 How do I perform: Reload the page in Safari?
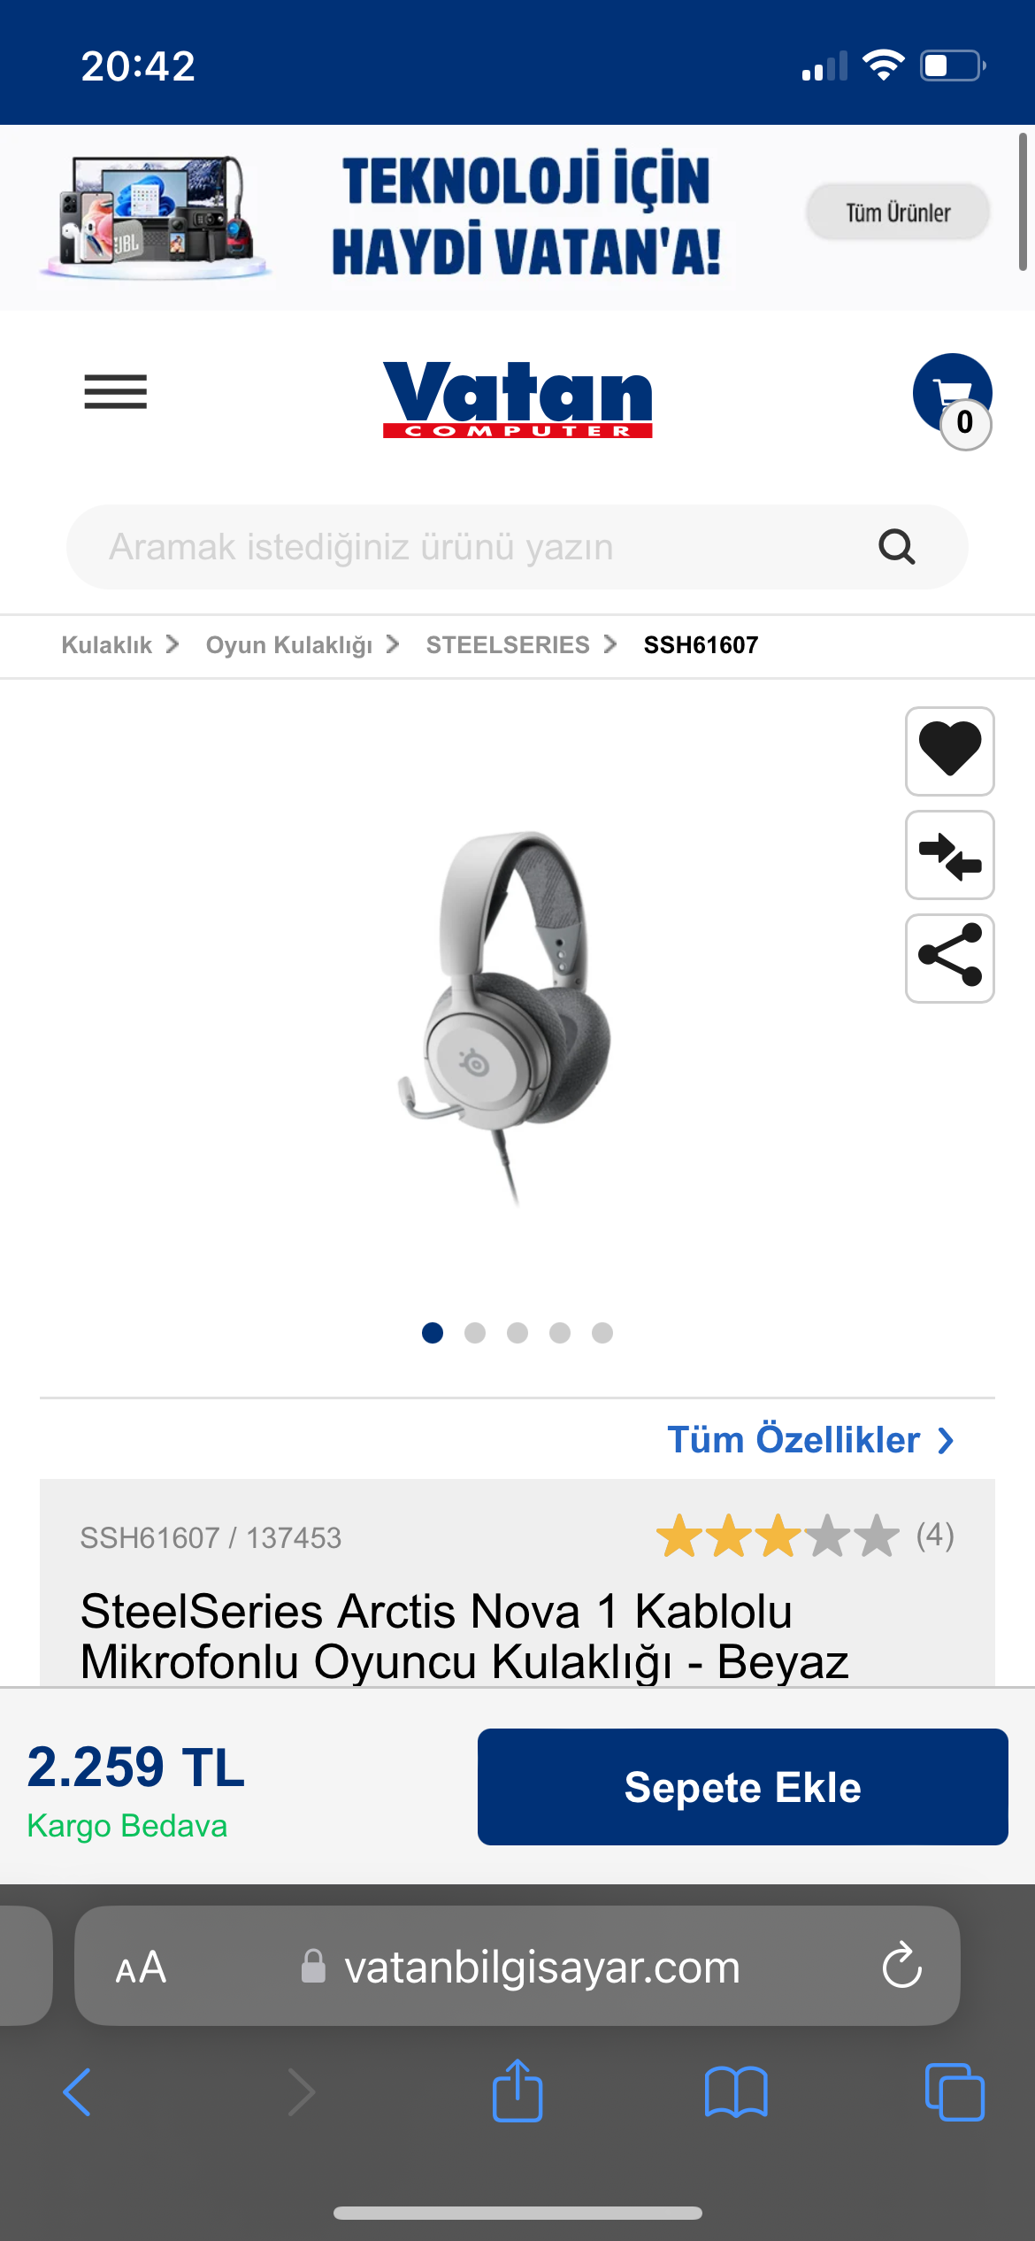click(901, 1966)
